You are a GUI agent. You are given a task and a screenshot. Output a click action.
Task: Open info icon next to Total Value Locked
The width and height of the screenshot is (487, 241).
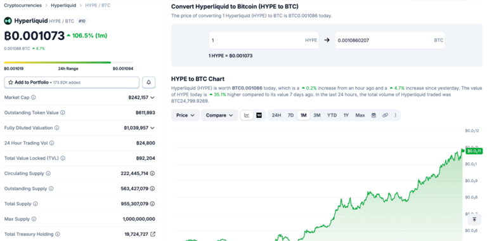coord(63,158)
